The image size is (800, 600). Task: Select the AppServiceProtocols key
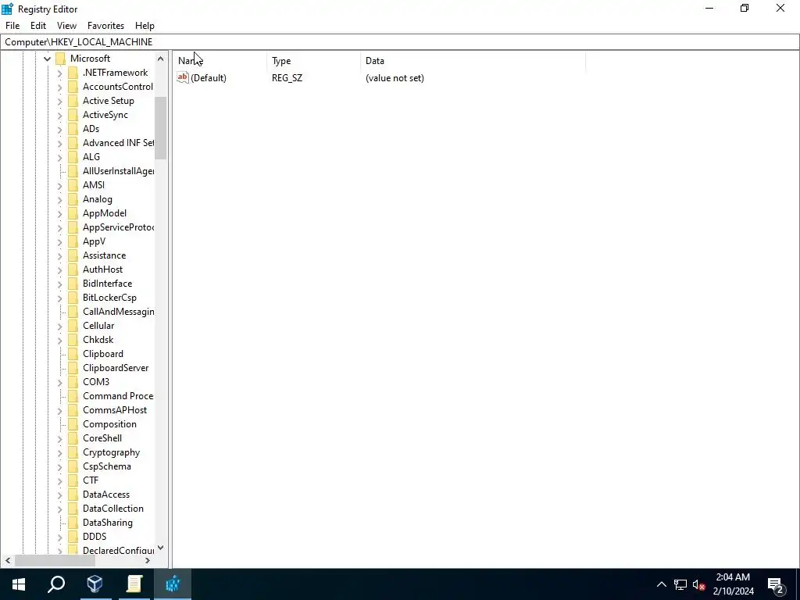pyautogui.click(x=118, y=227)
